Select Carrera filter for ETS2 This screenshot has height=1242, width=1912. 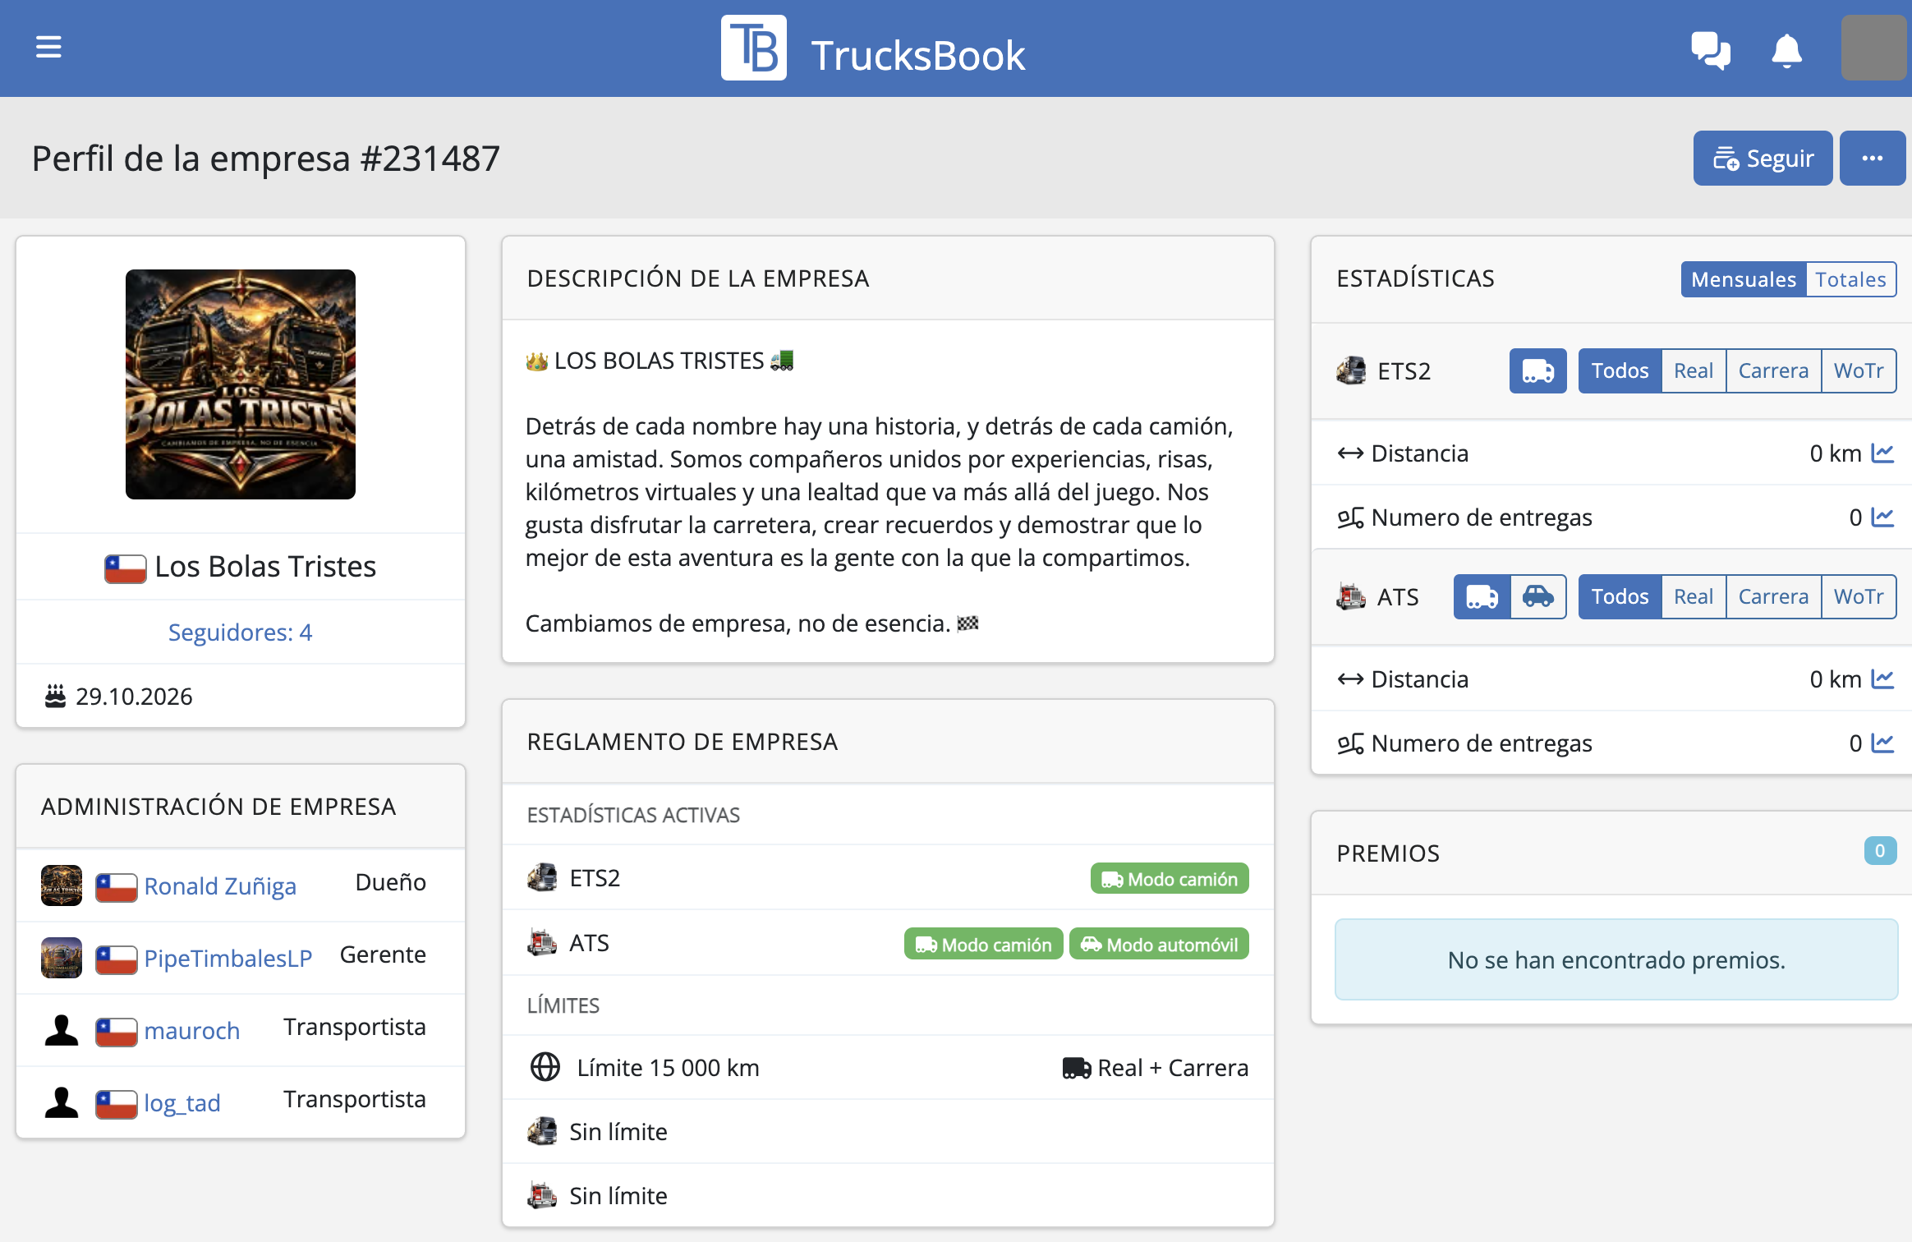coord(1773,371)
